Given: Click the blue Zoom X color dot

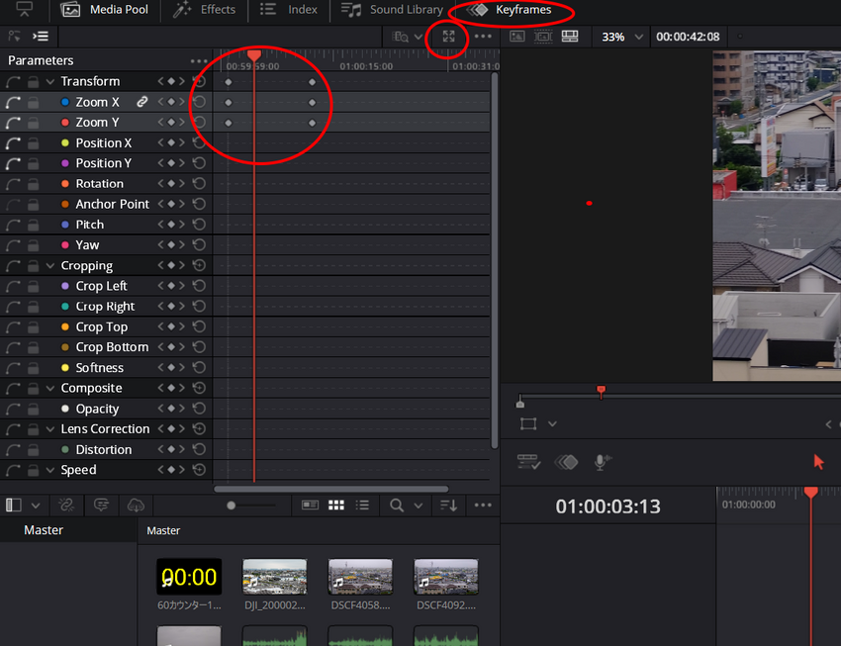Looking at the screenshot, I should click(65, 102).
